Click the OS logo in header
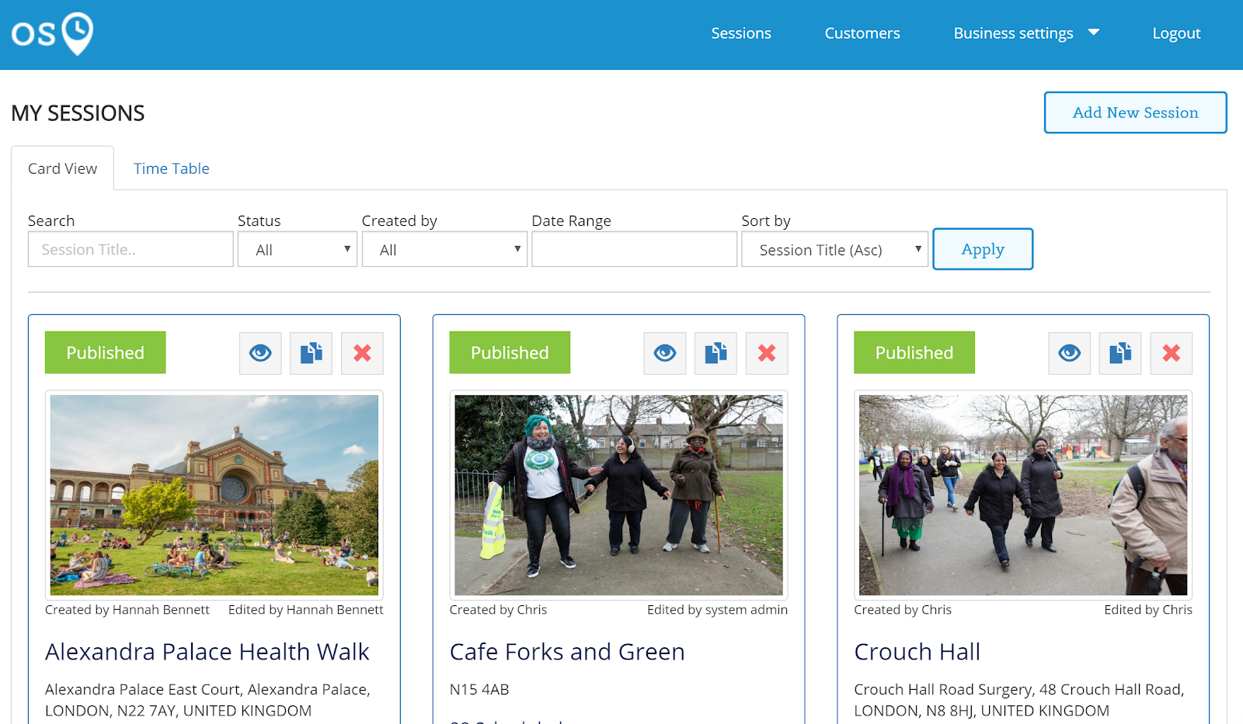The height and width of the screenshot is (724, 1243). (x=52, y=34)
